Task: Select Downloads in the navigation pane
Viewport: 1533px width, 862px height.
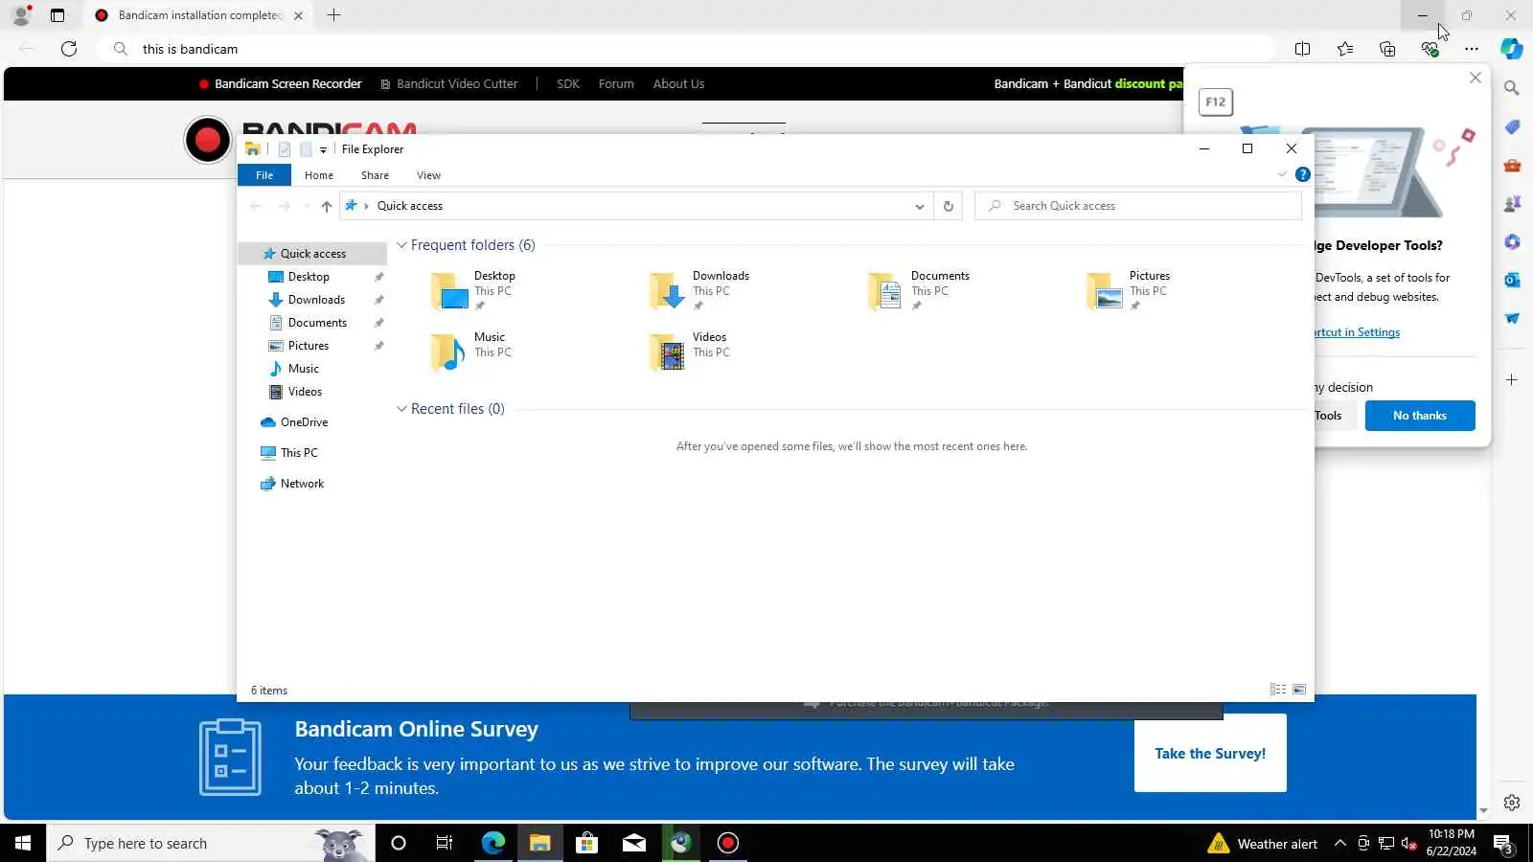Action: point(316,300)
